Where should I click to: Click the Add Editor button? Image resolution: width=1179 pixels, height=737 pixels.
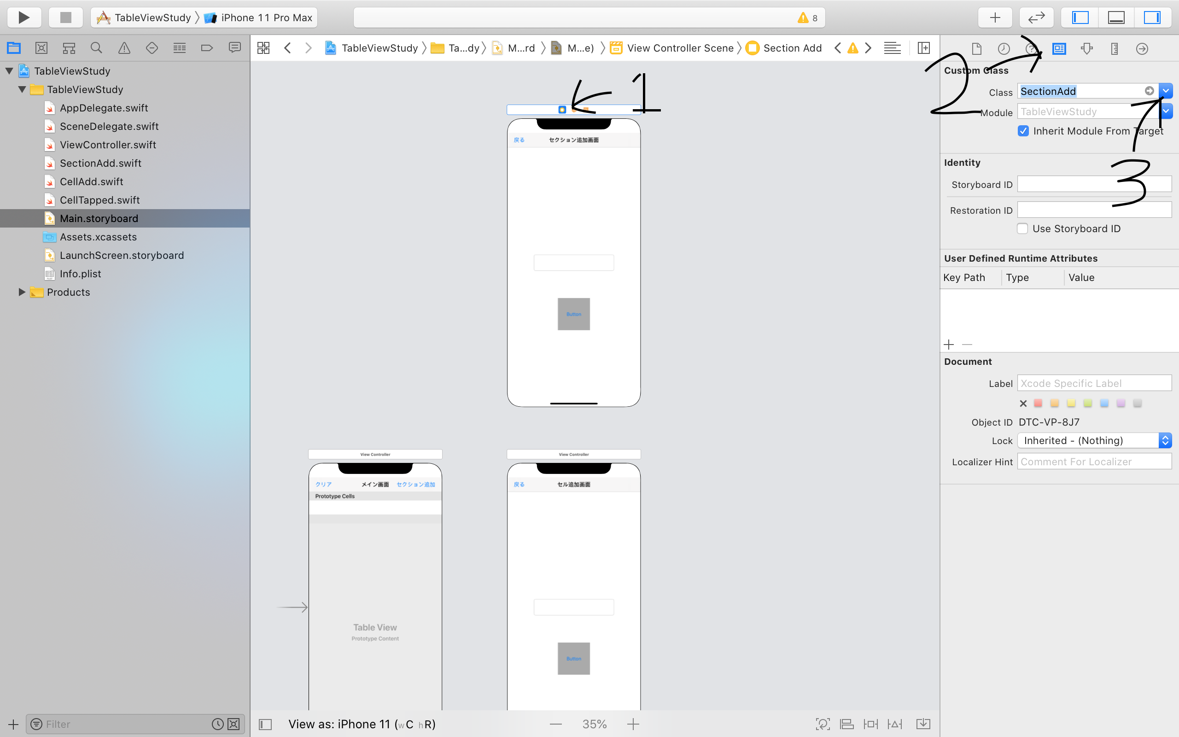(x=923, y=48)
